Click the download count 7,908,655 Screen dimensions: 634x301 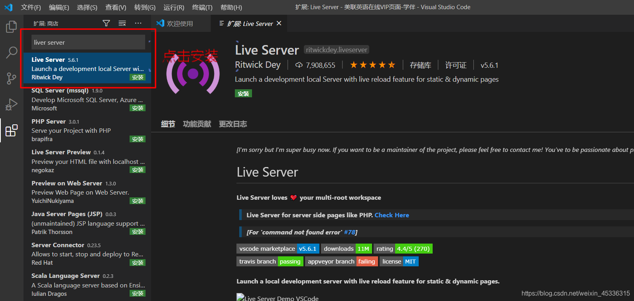coord(315,65)
